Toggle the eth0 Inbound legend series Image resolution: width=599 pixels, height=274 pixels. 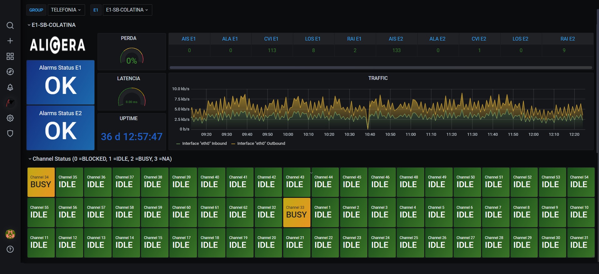tap(204, 144)
